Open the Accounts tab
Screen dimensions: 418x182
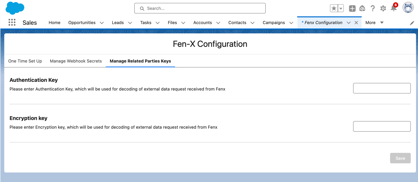(x=203, y=23)
